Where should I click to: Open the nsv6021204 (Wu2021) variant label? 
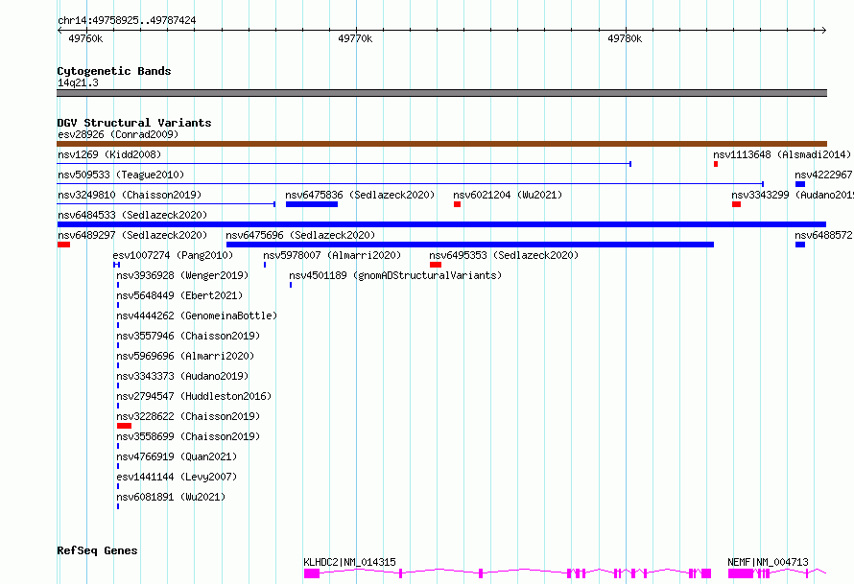point(508,195)
